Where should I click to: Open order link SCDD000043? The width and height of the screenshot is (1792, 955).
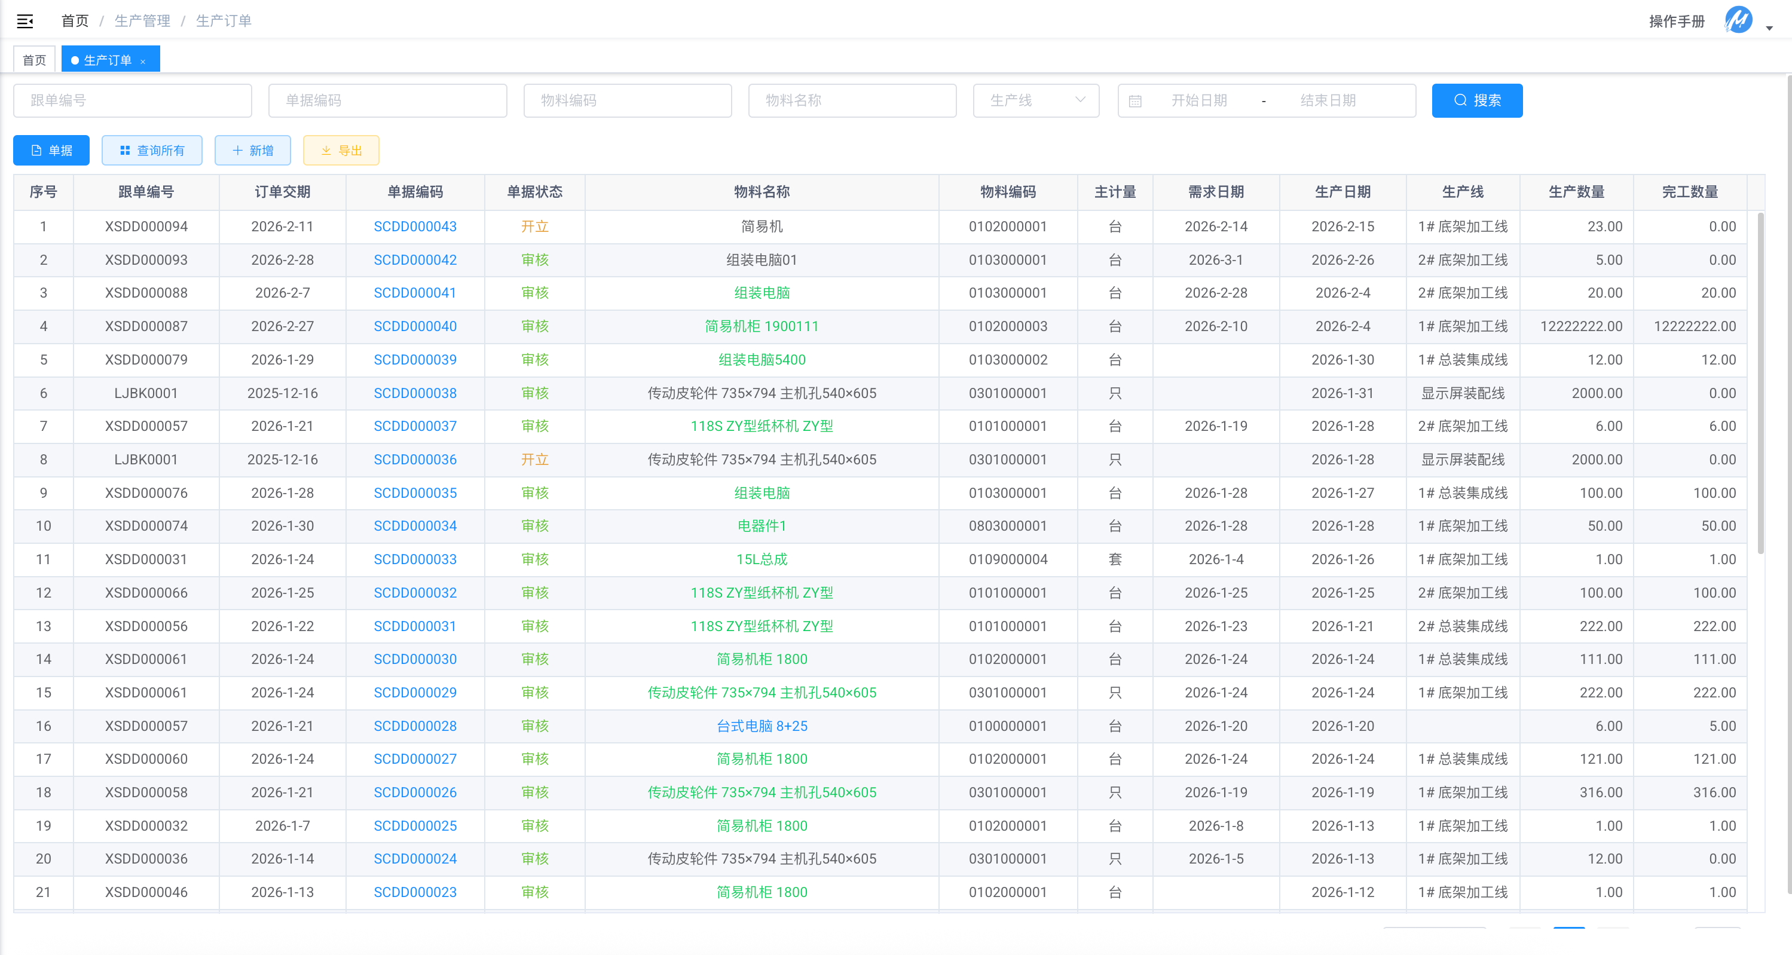click(415, 226)
